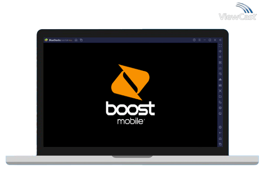Decrease volume with the lower speaker icon
Image resolution: width=262 pixels, height=180 pixels.
[x=220, y=57]
